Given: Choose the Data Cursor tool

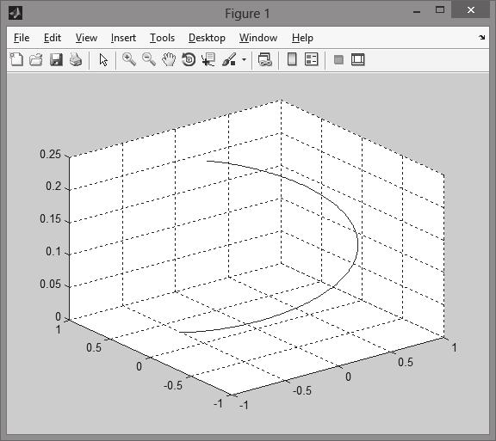Looking at the screenshot, I should [208, 59].
